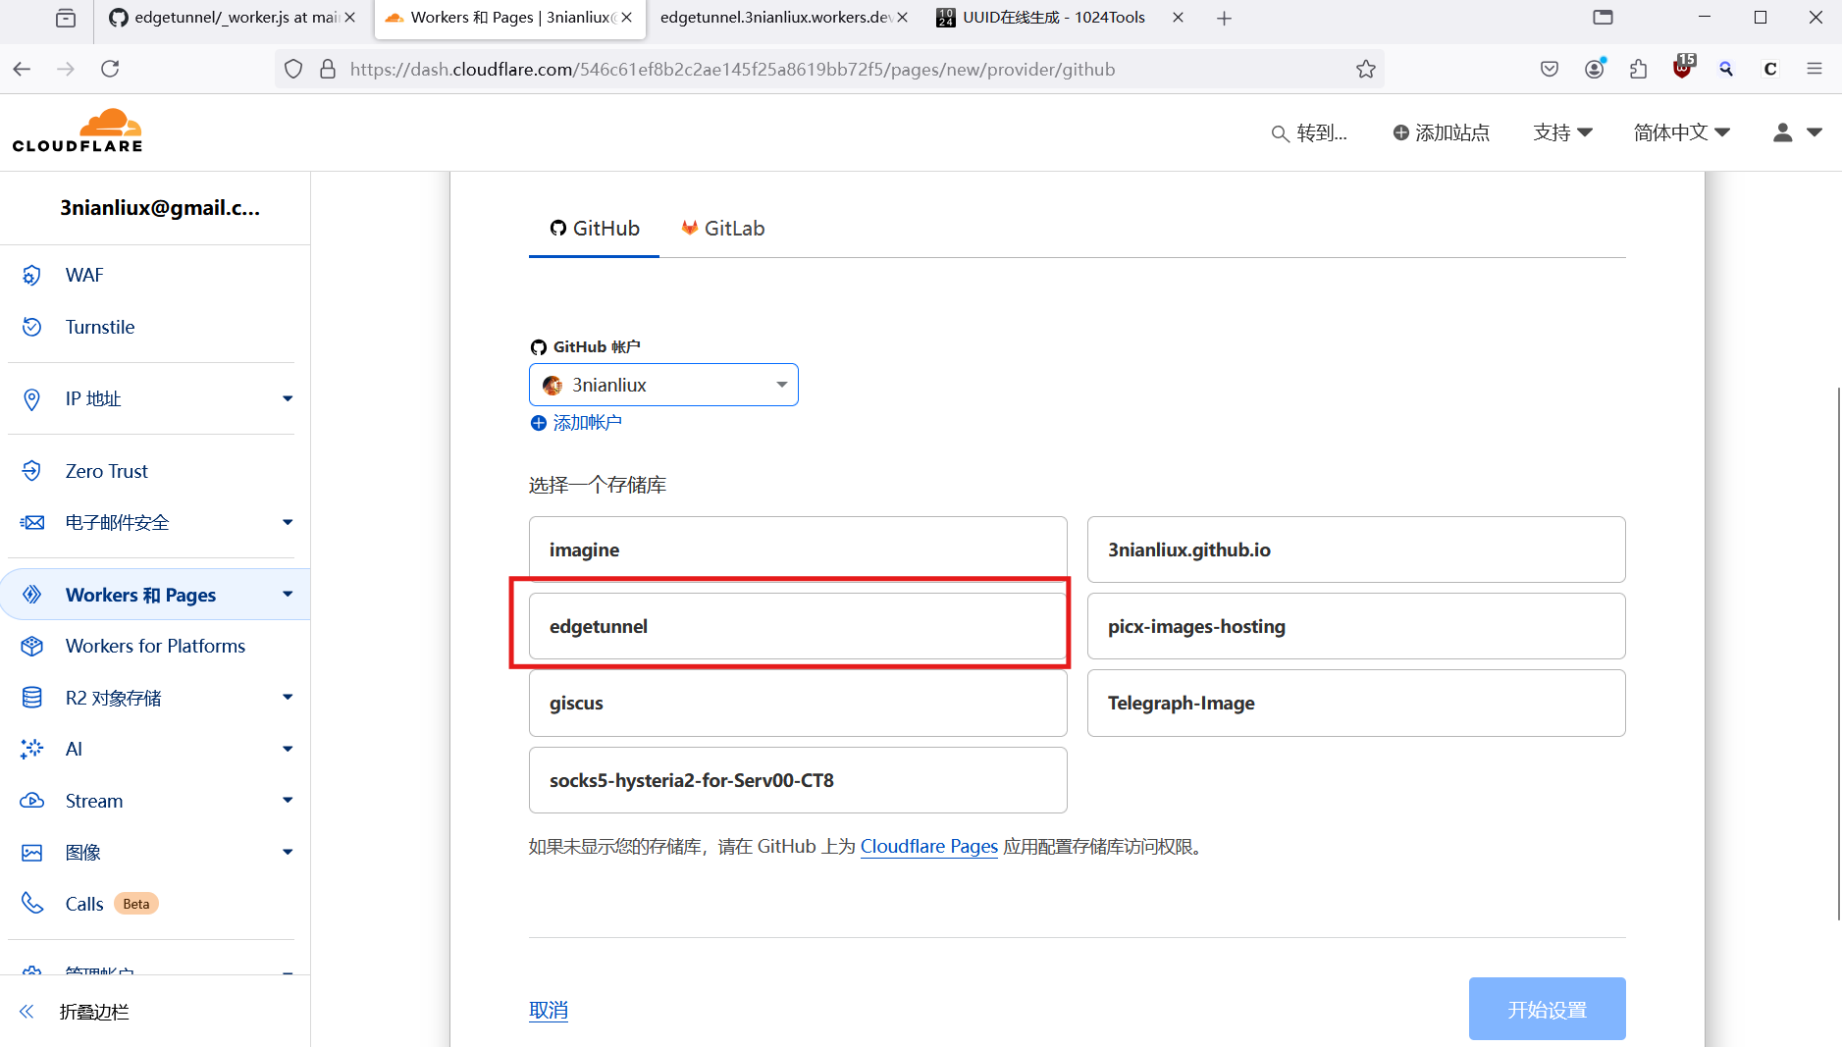Click the IP address location pin icon
Screen dimensions: 1842x1047
[x=32, y=399]
